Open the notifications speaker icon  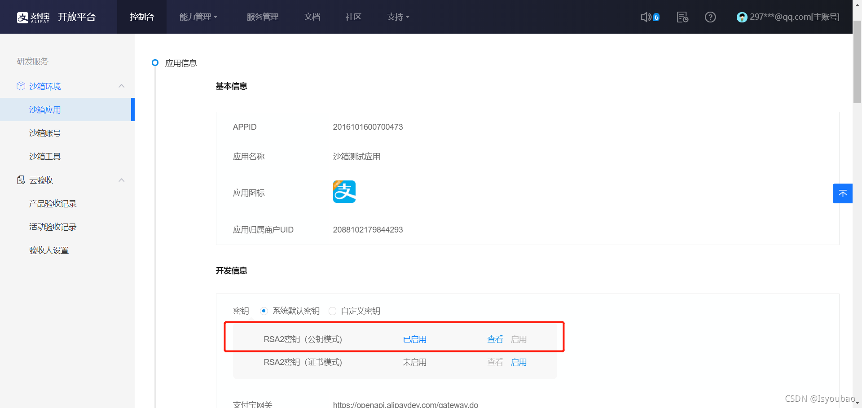(x=646, y=17)
